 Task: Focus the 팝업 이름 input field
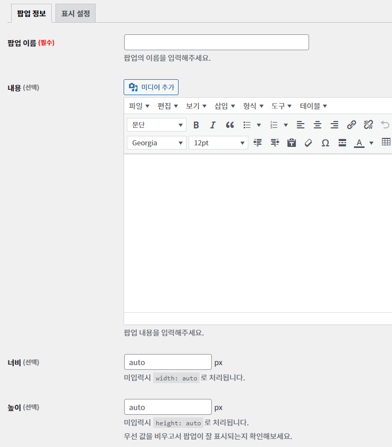tap(217, 42)
